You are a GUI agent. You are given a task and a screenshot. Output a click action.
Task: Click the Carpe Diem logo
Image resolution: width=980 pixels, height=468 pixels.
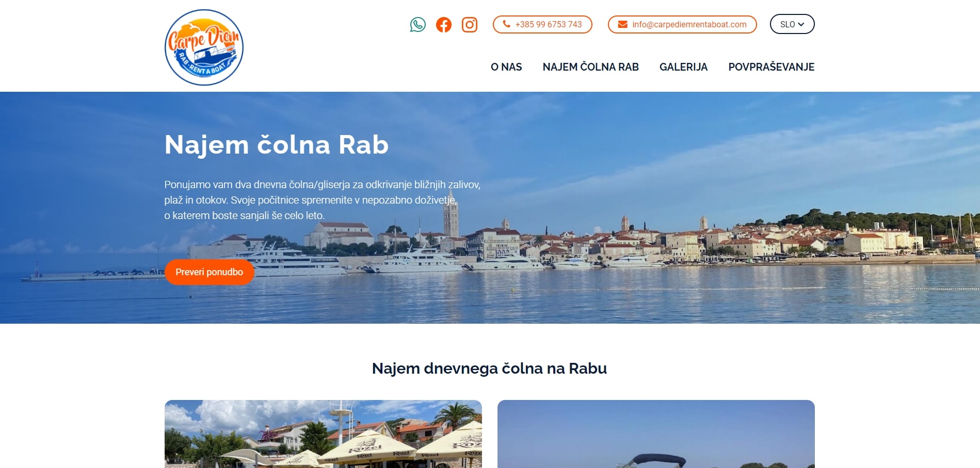204,47
